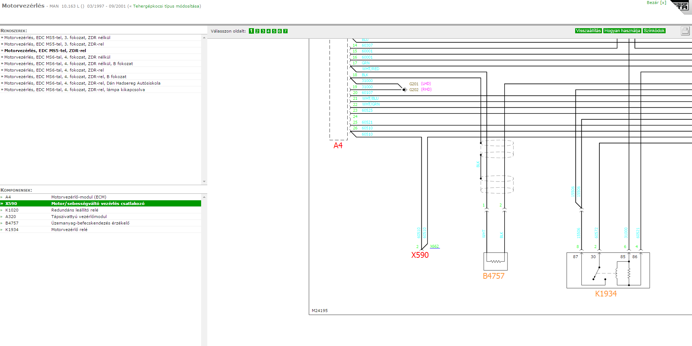The height and width of the screenshot is (346, 692).
Task: Open the Hogyan használja help button
Action: point(622,31)
